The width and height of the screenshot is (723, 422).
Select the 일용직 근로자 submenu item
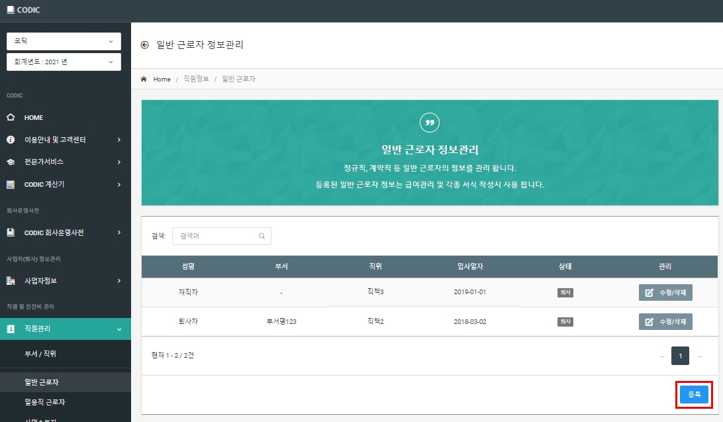(45, 402)
